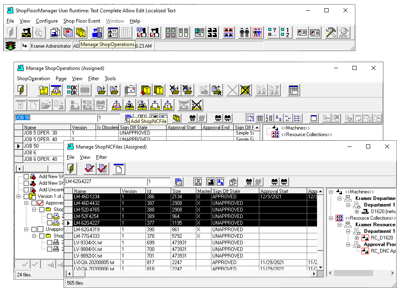Click Approval Start header in ShopNCFiles table
This screenshot has height=288, width=397.
coord(283,191)
